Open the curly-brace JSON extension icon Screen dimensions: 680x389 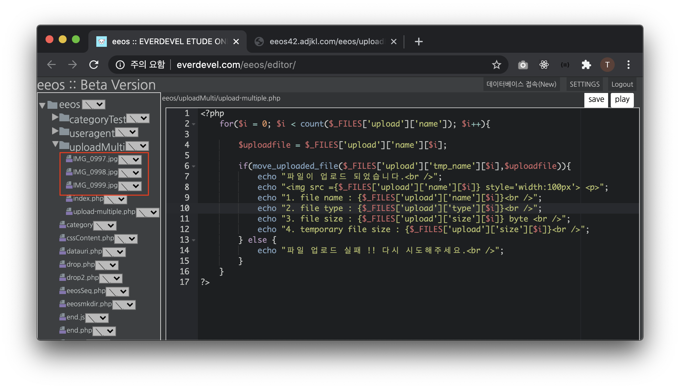(565, 65)
